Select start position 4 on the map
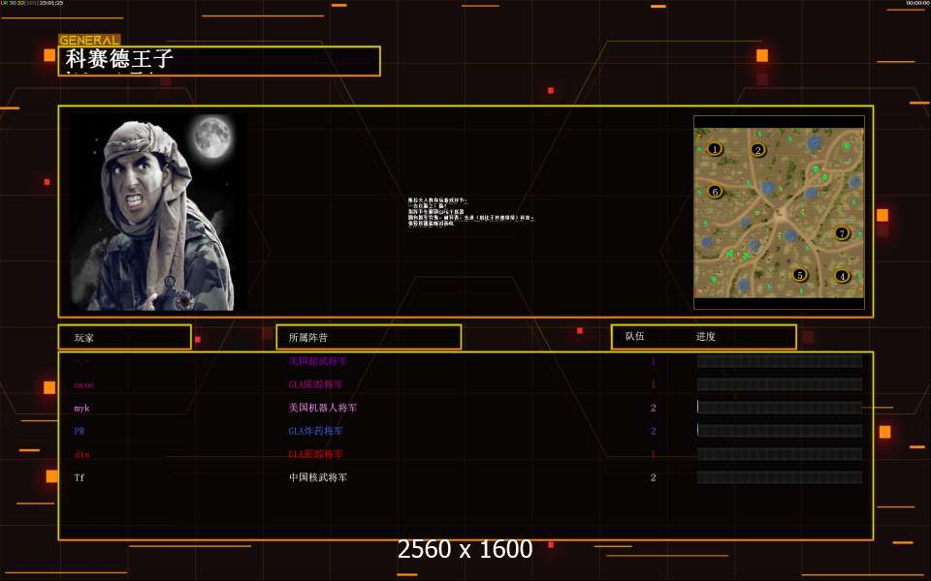Image resolution: width=931 pixels, height=581 pixels. [842, 276]
